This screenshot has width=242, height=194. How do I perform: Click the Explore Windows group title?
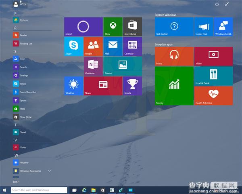click(x=165, y=15)
